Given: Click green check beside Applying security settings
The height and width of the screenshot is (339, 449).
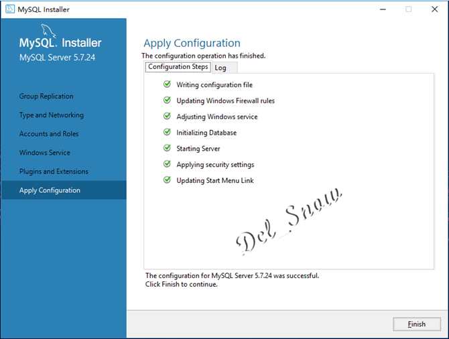Looking at the screenshot, I should pos(167,164).
